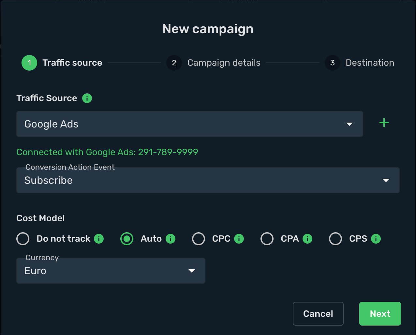This screenshot has width=416, height=335.
Task: Expand the Conversion Action Event dropdown
Action: tap(208, 180)
